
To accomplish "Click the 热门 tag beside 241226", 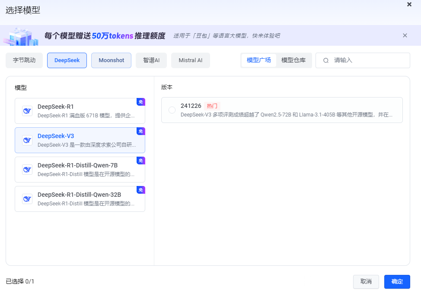I will 212,106.
